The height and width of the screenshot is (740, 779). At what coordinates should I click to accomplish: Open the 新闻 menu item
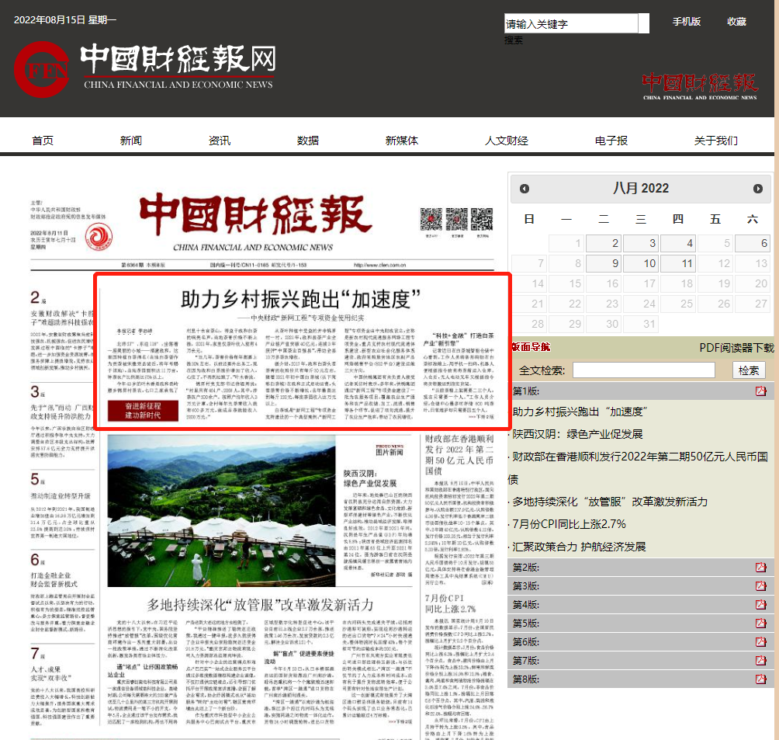[130, 141]
